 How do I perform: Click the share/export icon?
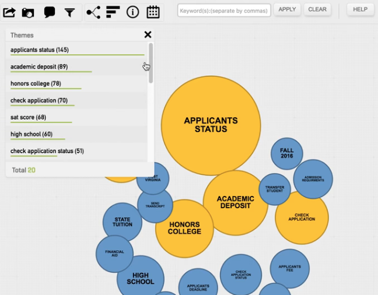coord(9,12)
